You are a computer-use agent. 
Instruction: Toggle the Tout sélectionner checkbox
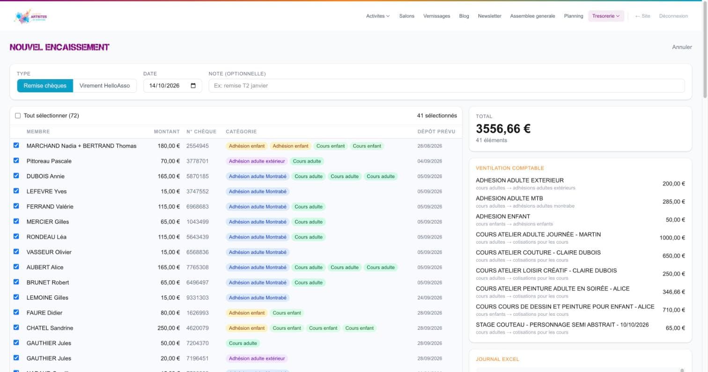[x=18, y=116]
